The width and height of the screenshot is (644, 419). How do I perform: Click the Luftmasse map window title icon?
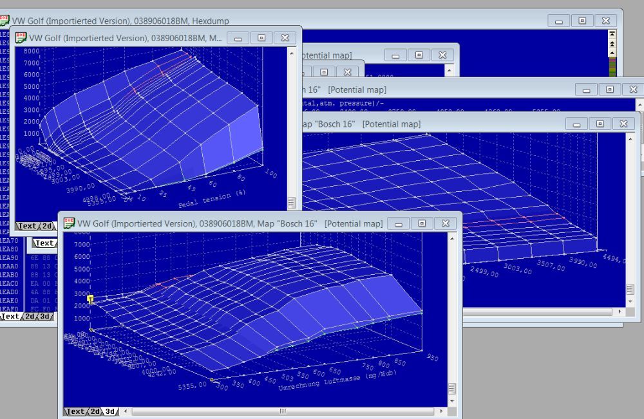click(69, 223)
